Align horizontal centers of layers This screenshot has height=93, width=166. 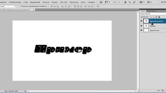click(x=66, y=6)
